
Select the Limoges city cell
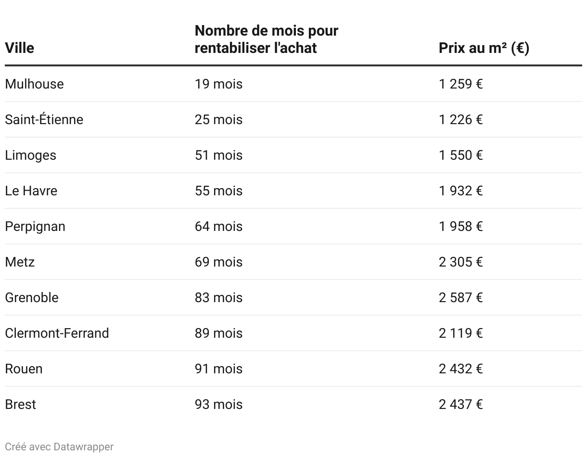tap(31, 155)
